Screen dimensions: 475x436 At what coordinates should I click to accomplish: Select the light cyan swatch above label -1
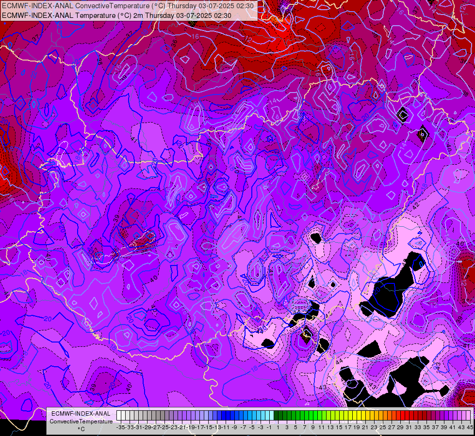point(267,415)
